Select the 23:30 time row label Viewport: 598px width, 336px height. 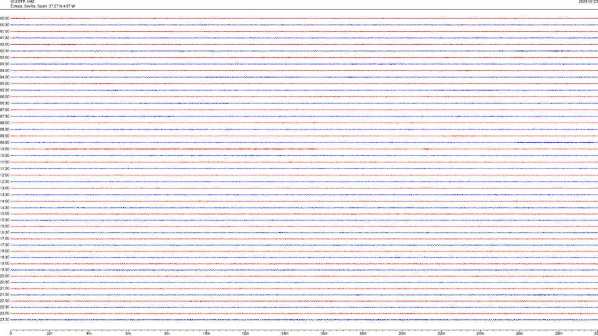4,320
